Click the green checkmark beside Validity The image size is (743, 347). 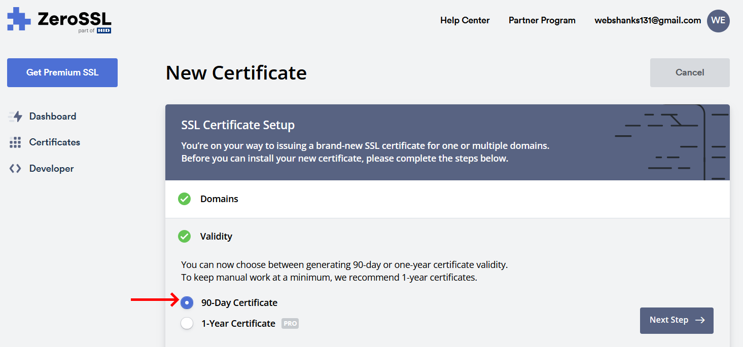coord(185,237)
